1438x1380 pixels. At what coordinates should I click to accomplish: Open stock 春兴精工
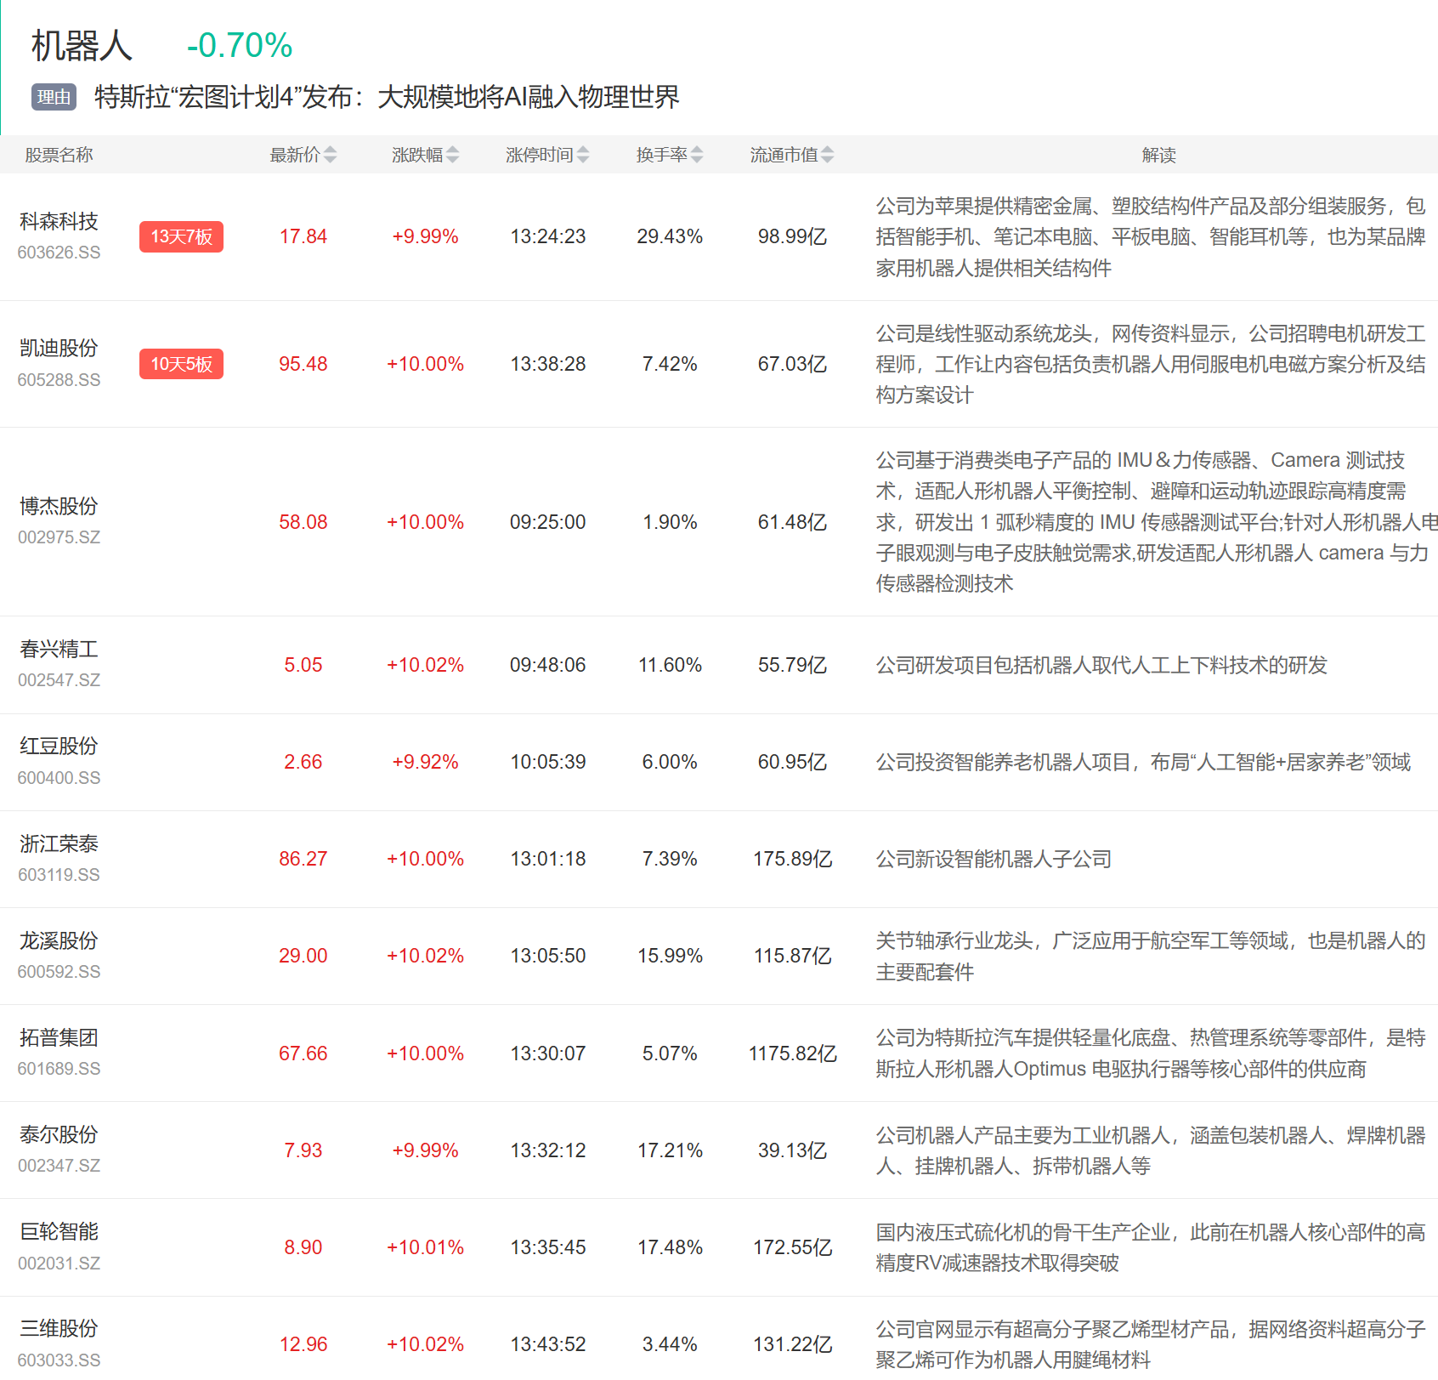[59, 649]
